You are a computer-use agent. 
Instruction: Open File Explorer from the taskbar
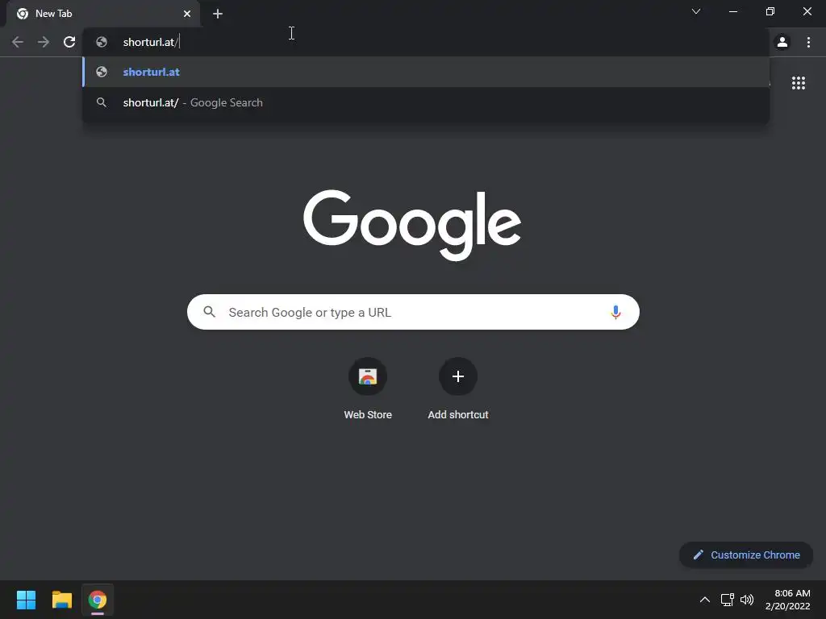61,600
